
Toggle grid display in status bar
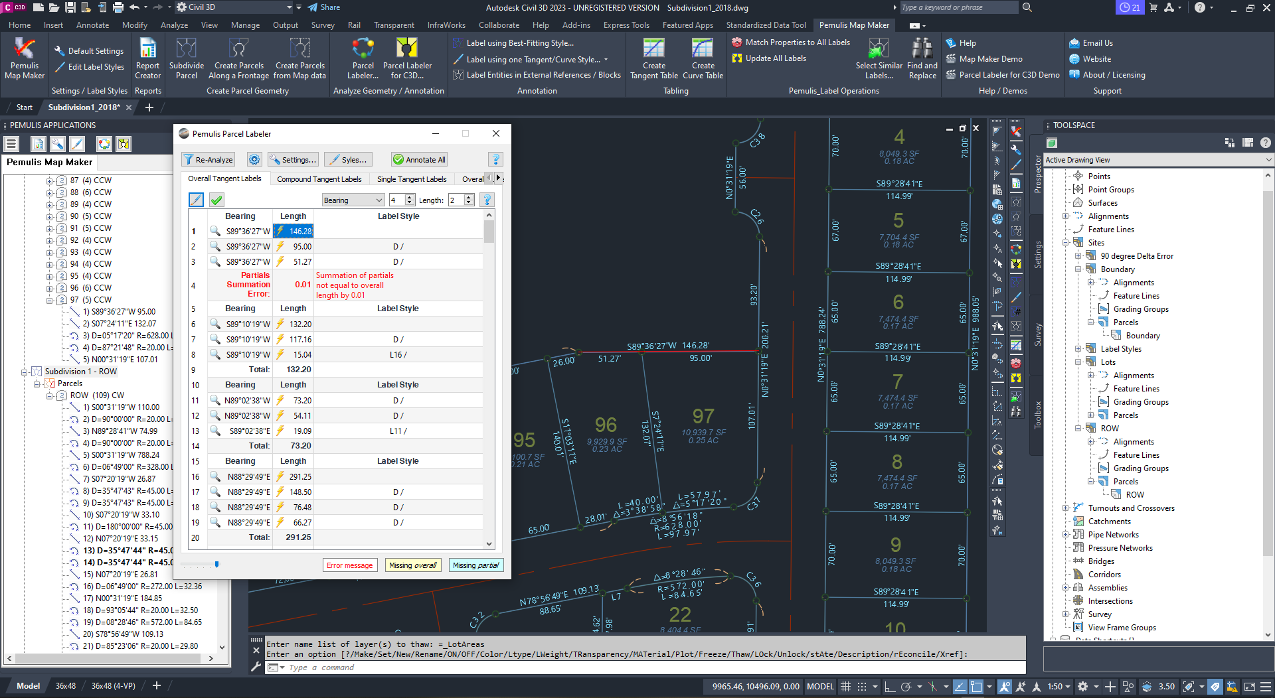click(845, 687)
